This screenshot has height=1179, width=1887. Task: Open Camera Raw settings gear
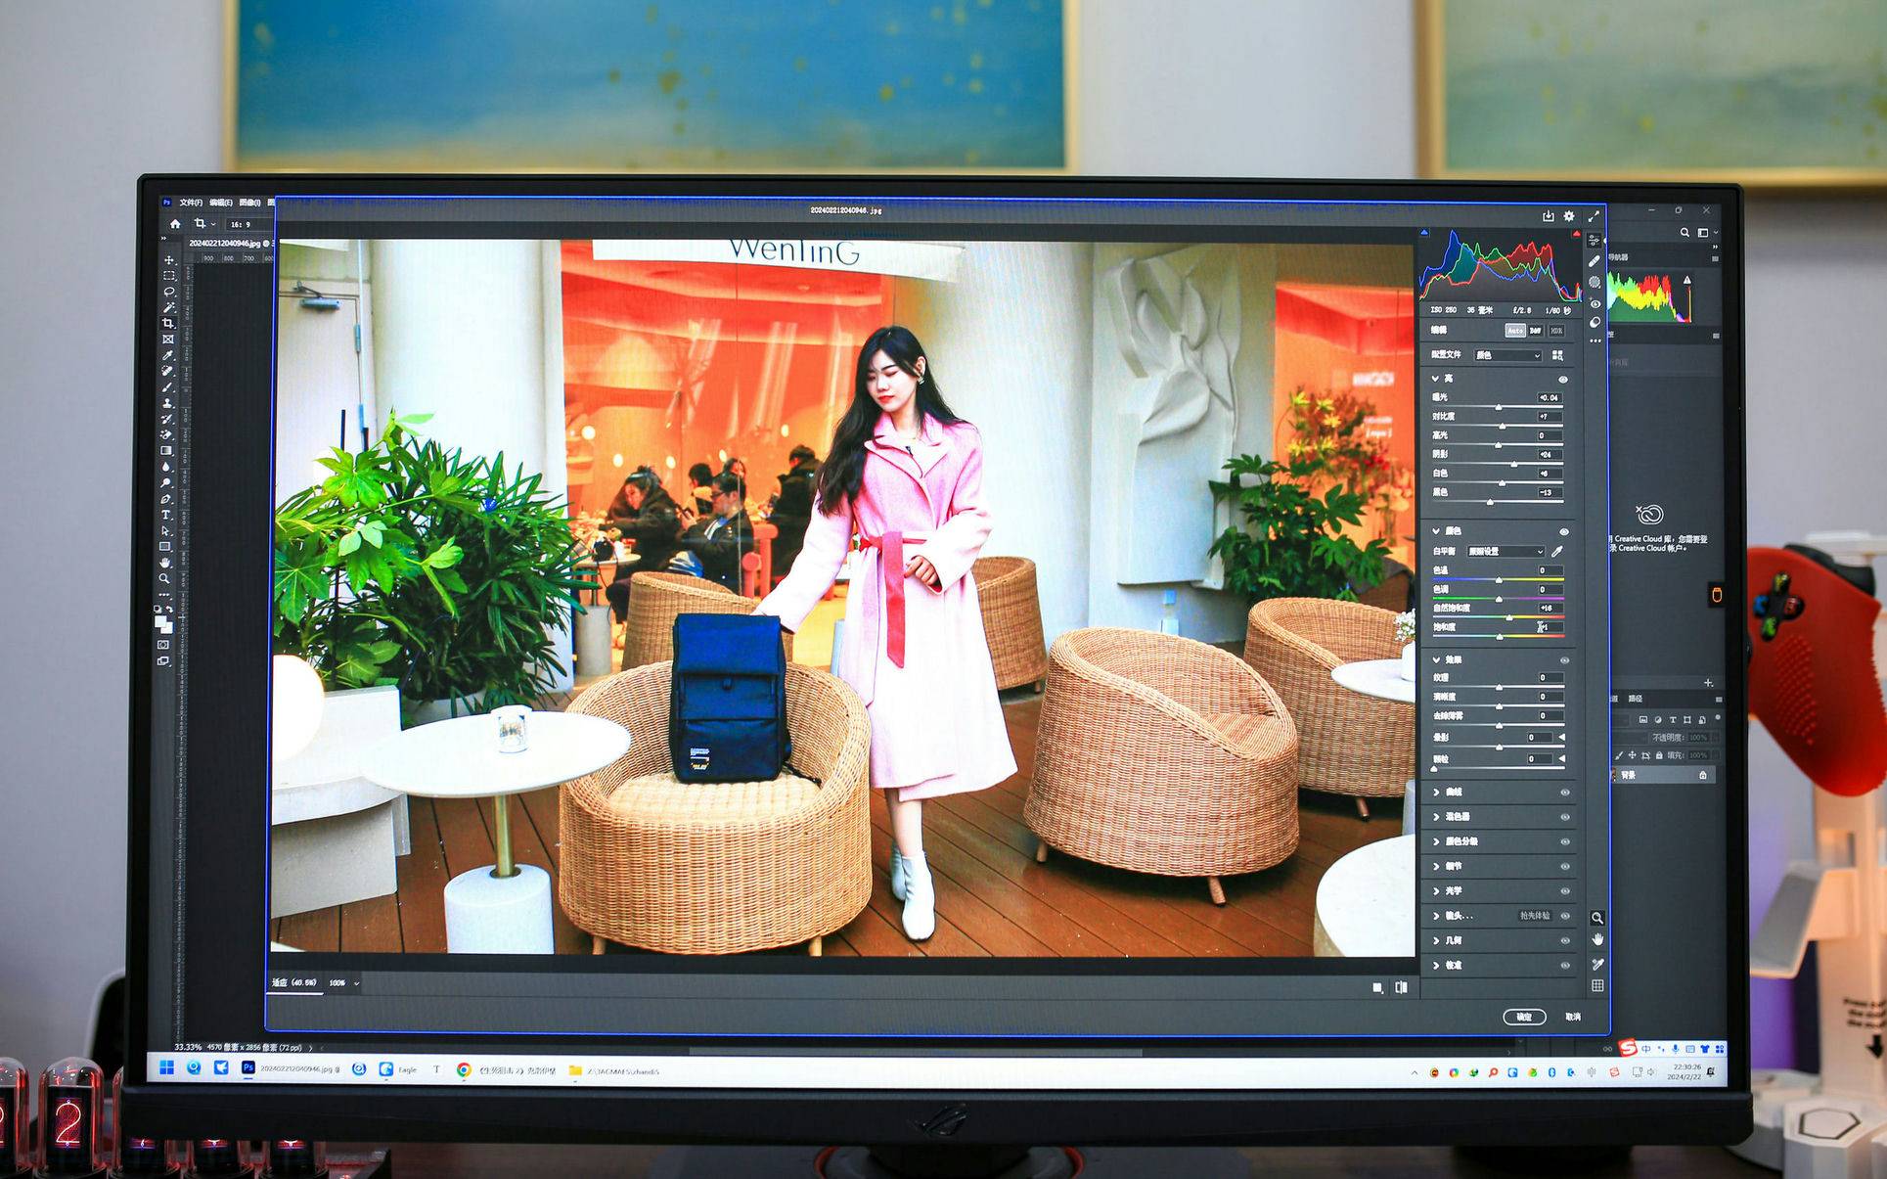1569,216
